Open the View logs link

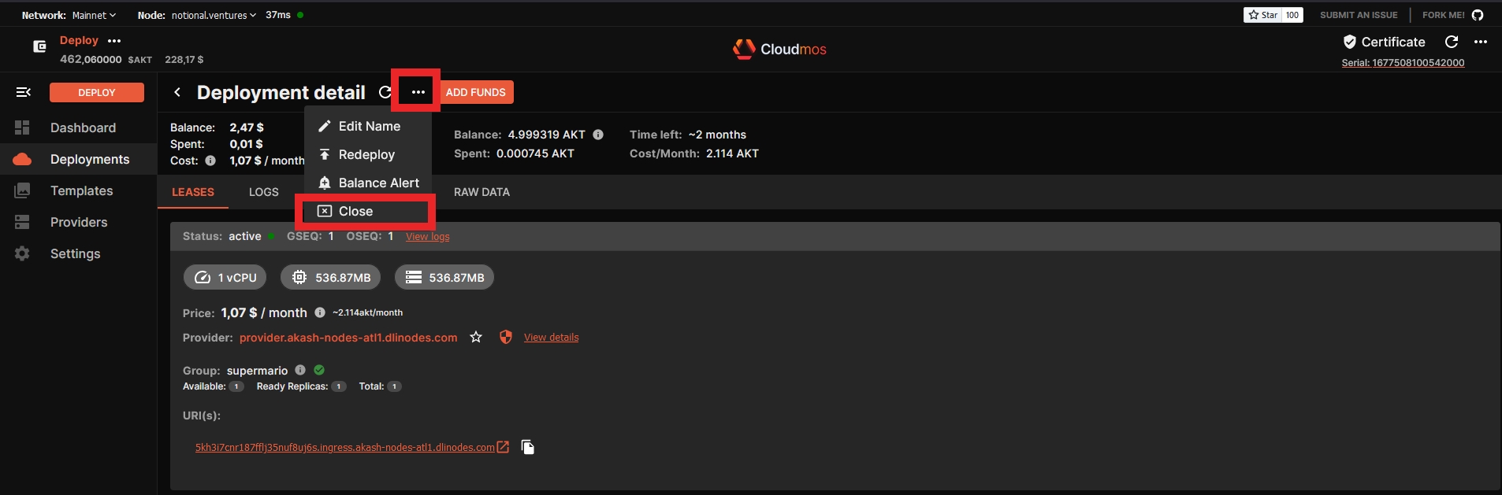pos(428,236)
